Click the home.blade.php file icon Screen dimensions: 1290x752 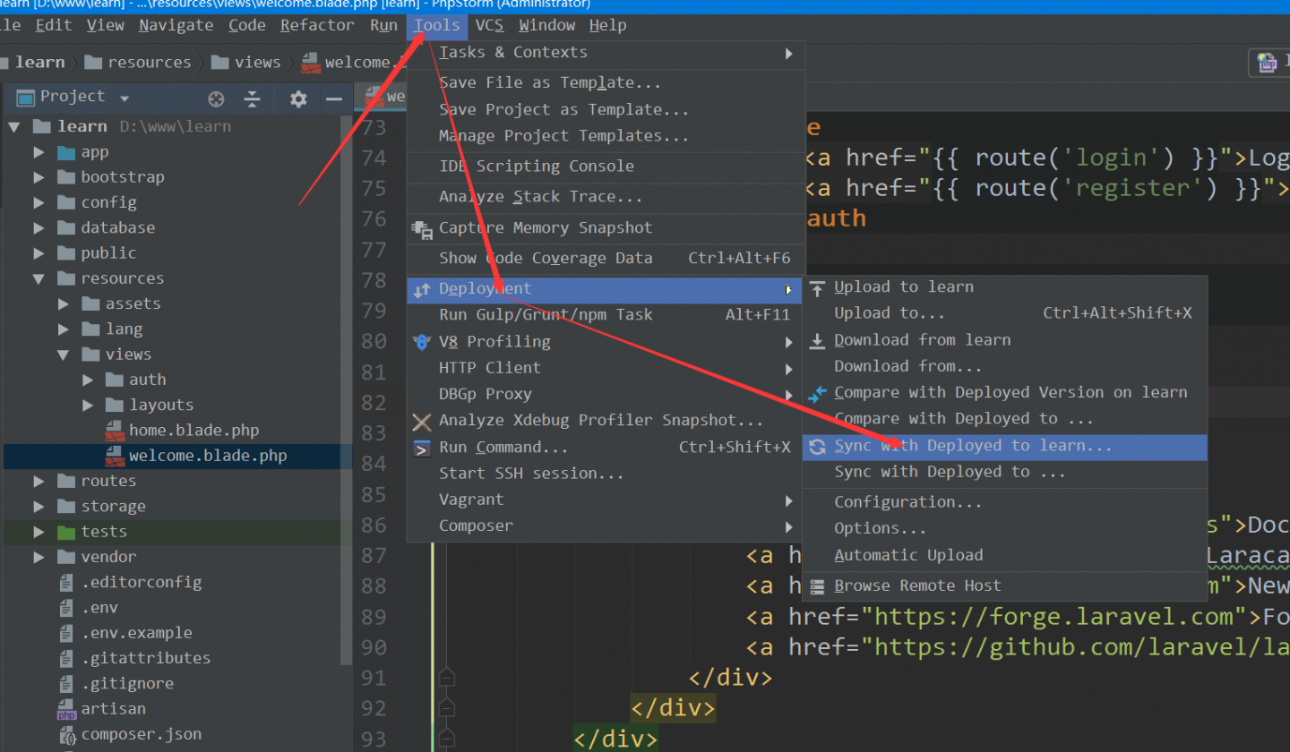tap(114, 431)
